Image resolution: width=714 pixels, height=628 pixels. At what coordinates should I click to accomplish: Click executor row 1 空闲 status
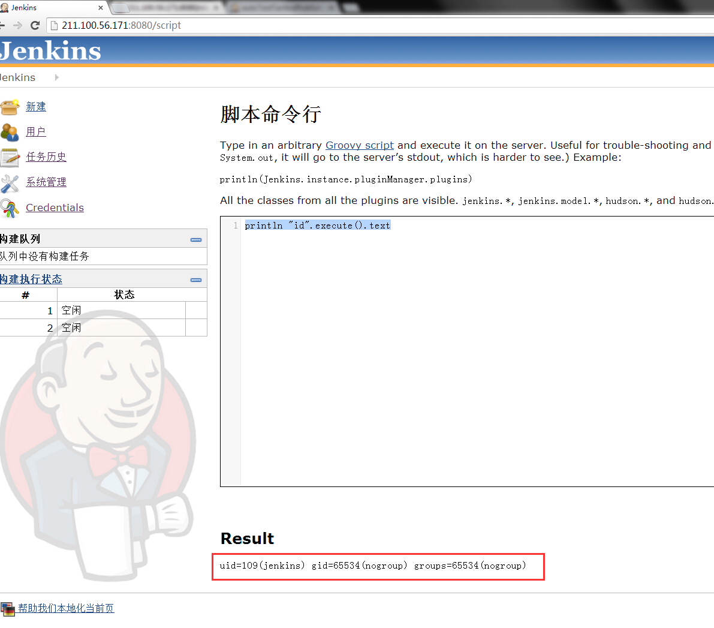71,310
